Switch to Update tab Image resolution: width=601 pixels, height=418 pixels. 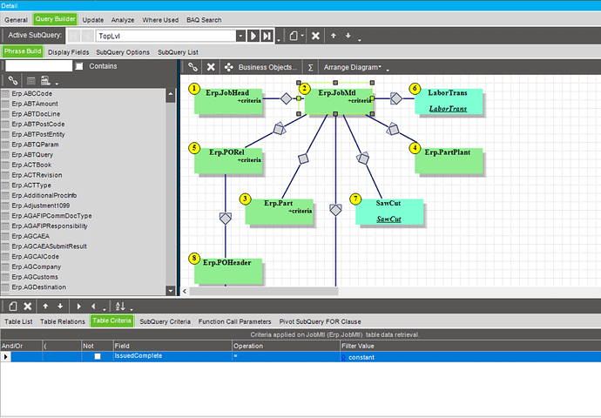pyautogui.click(x=93, y=20)
